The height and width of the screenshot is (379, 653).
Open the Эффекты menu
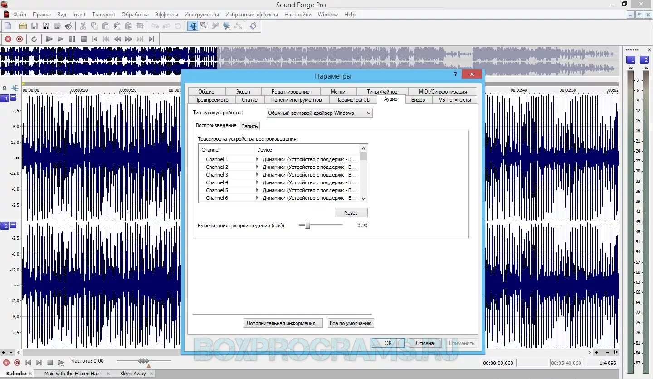(x=166, y=15)
